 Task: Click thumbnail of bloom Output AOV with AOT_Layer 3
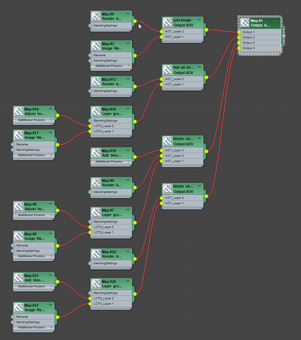167,141
